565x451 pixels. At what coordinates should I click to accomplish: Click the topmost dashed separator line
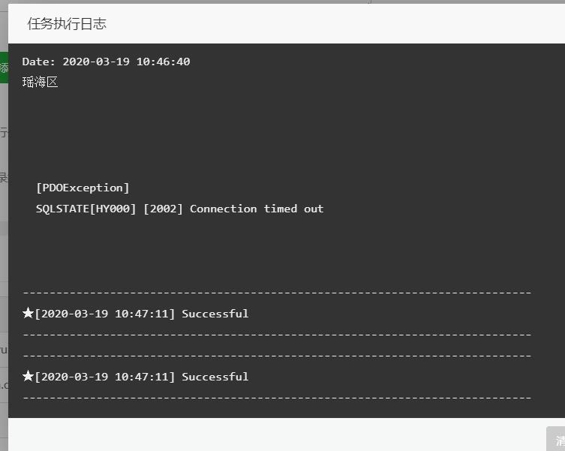tap(277, 293)
